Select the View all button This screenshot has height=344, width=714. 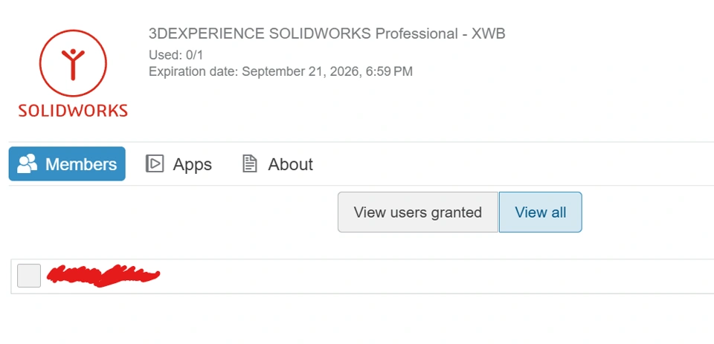point(540,212)
